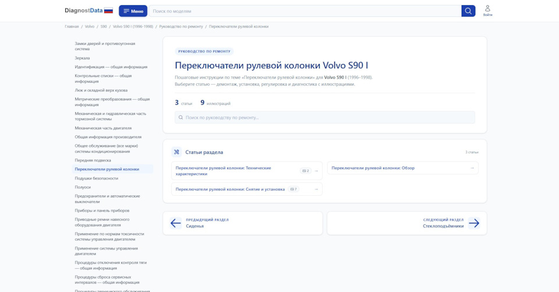559x292 pixels.
Task: Go to next section Стеклоподъёмники
Action: 407,223
